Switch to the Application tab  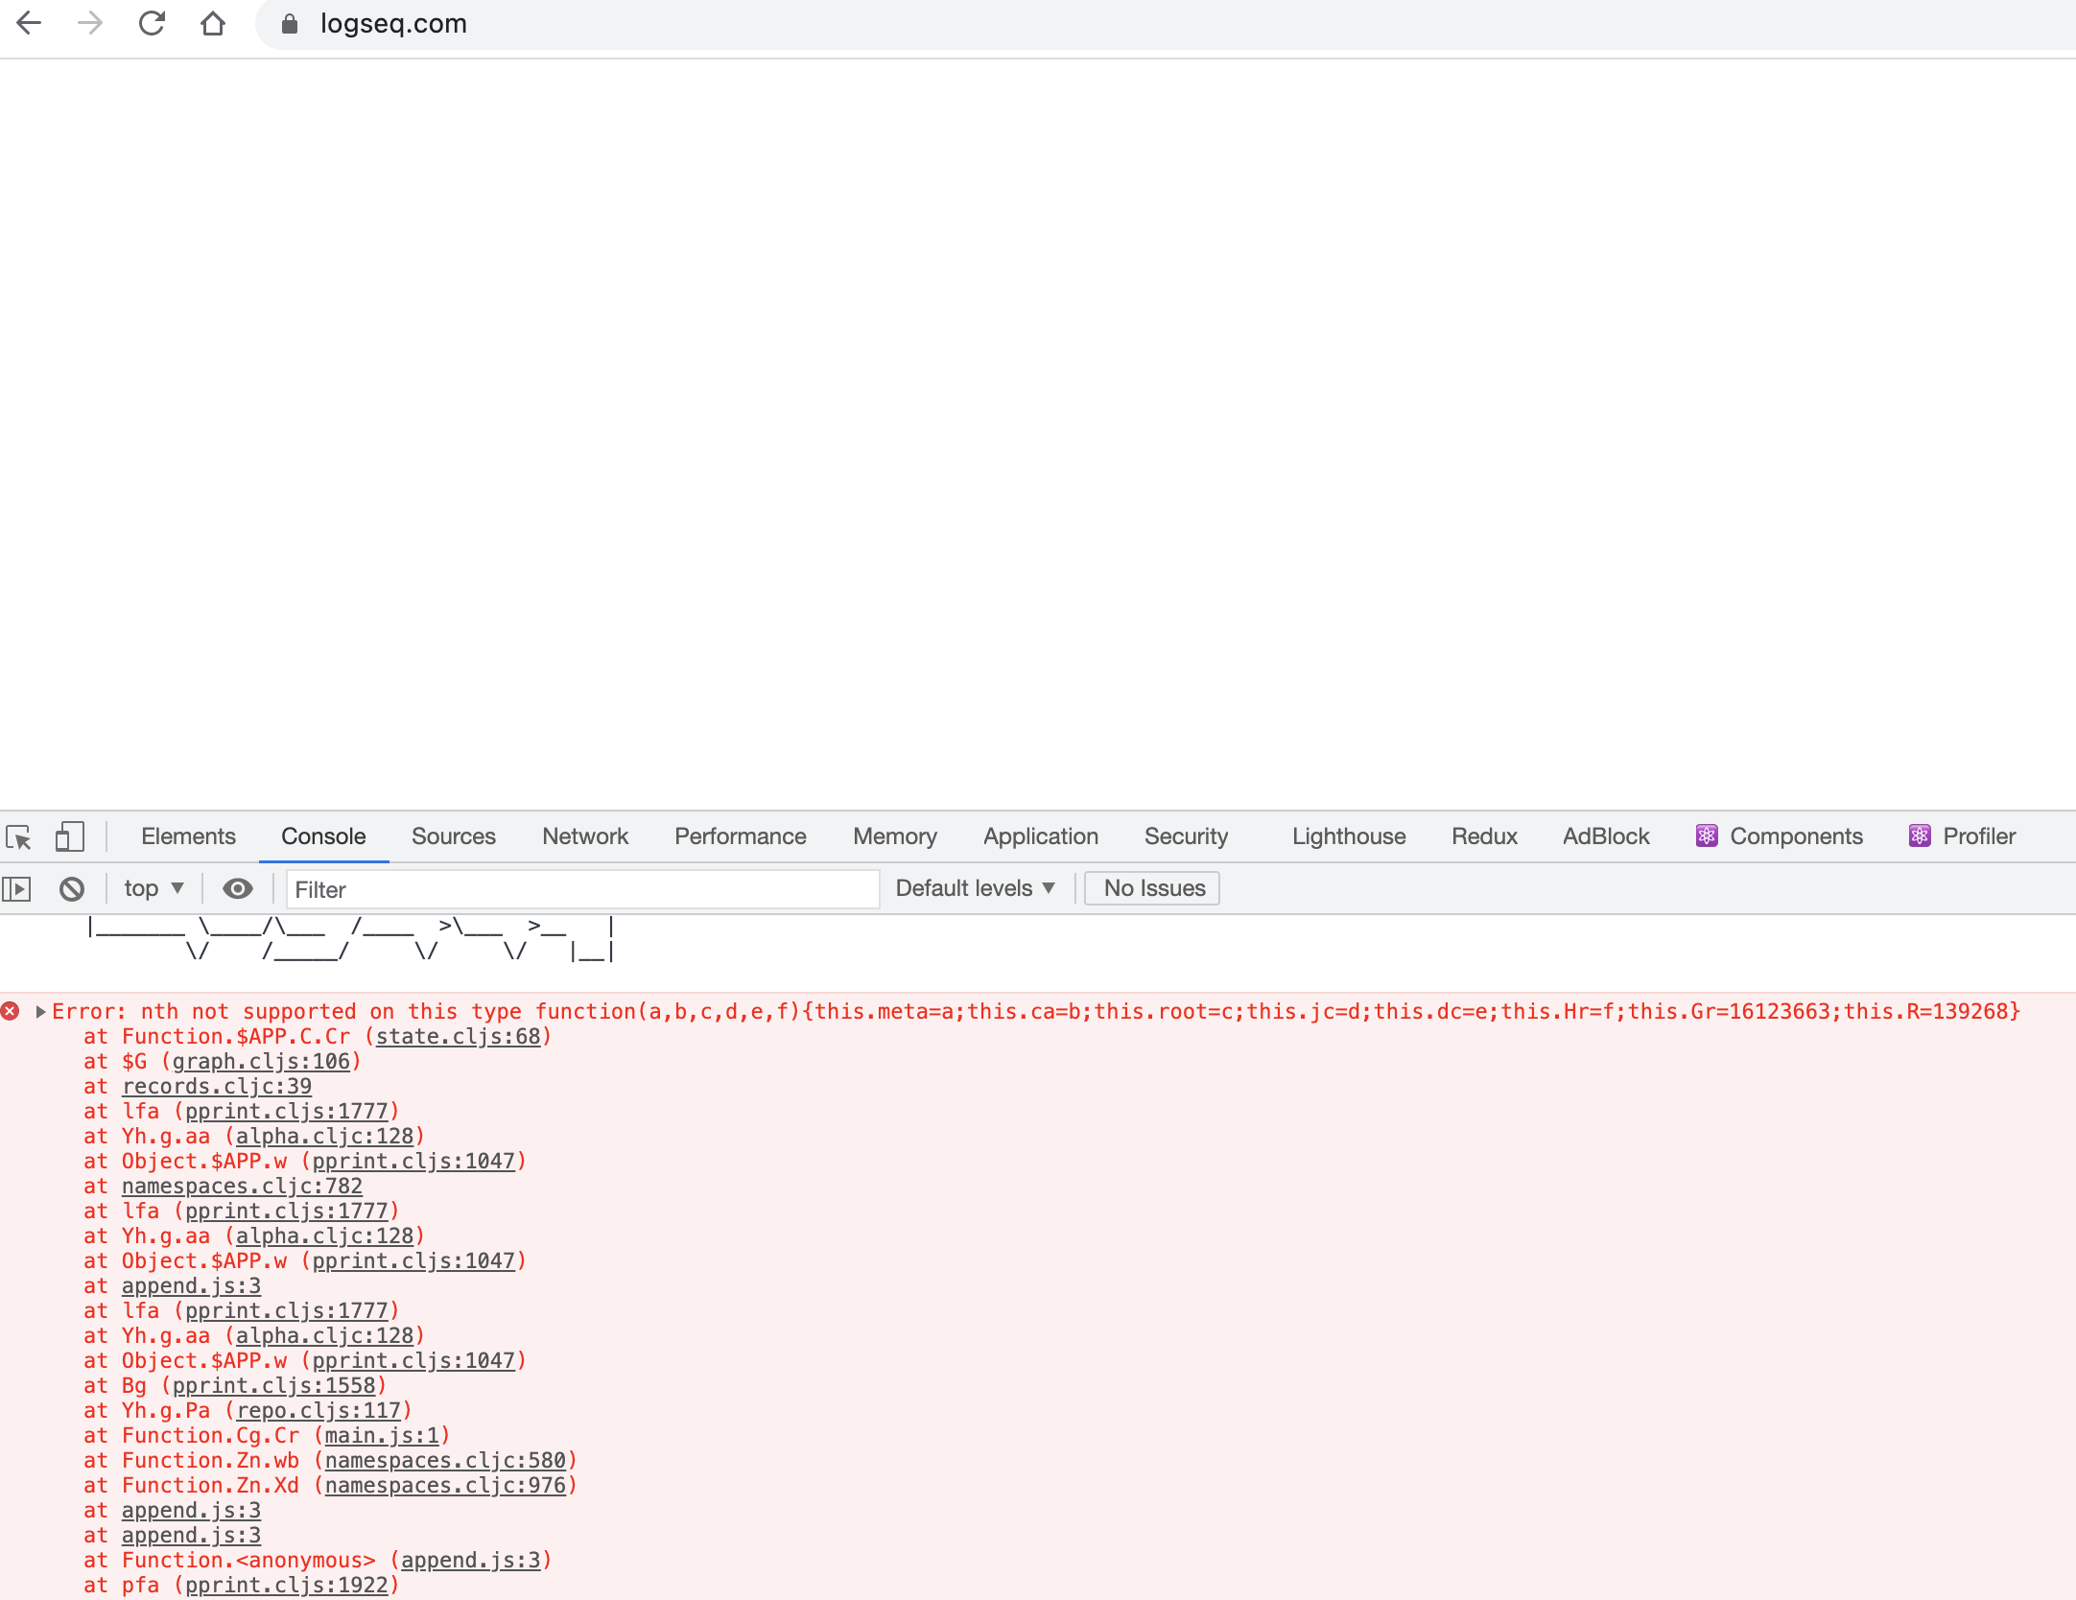1041,835
